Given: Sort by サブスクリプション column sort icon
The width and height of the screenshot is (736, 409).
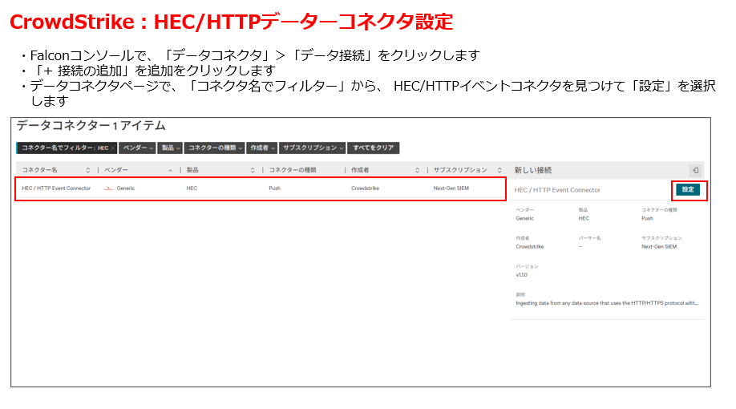Looking at the screenshot, I should pyautogui.click(x=499, y=170).
